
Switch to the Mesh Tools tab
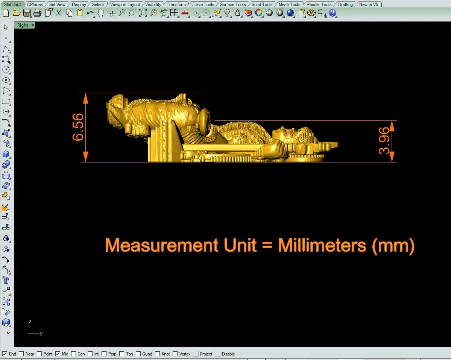pyautogui.click(x=289, y=5)
